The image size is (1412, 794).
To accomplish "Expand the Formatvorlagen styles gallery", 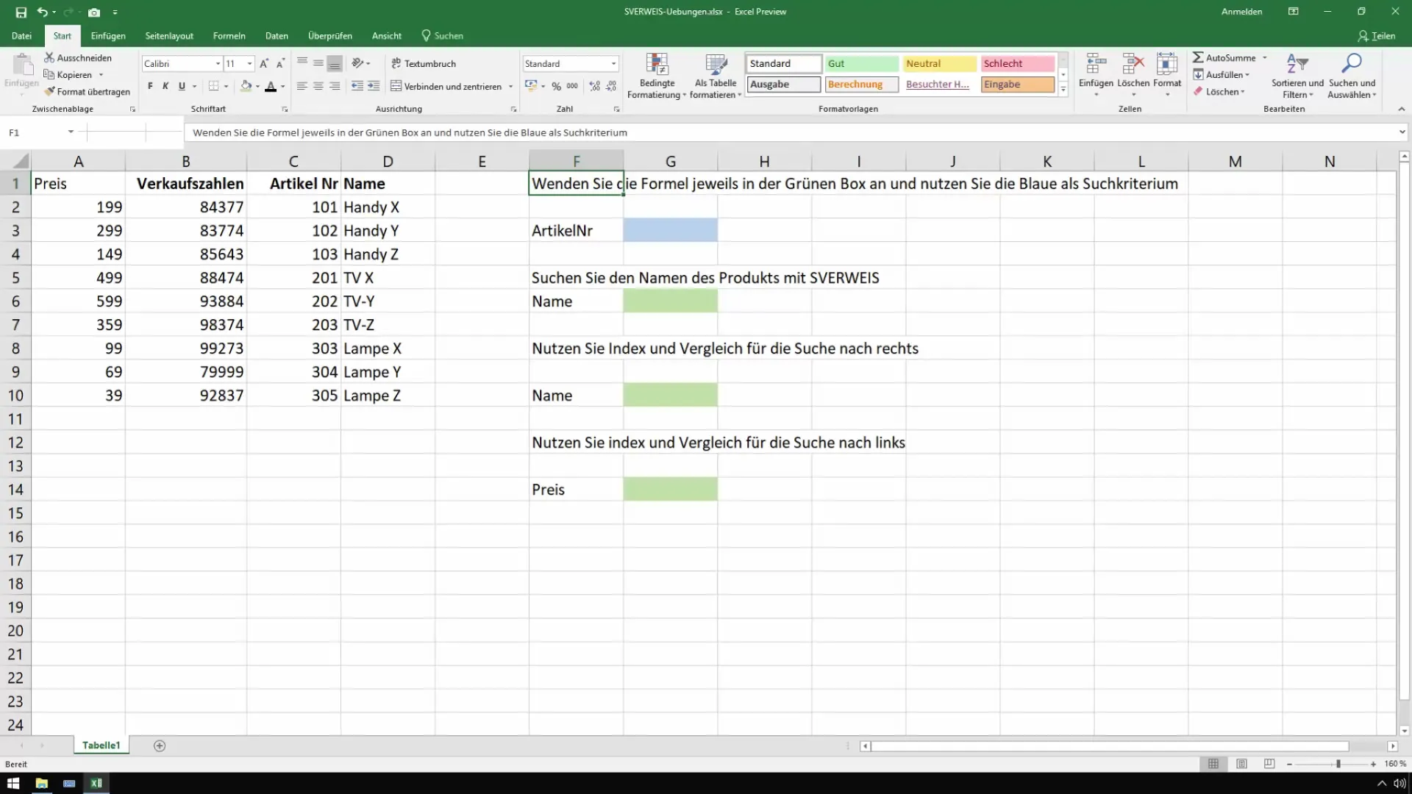I will (x=1063, y=90).
